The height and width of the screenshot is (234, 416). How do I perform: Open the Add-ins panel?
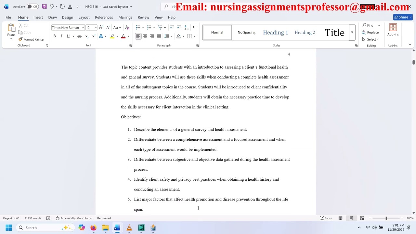point(393,30)
